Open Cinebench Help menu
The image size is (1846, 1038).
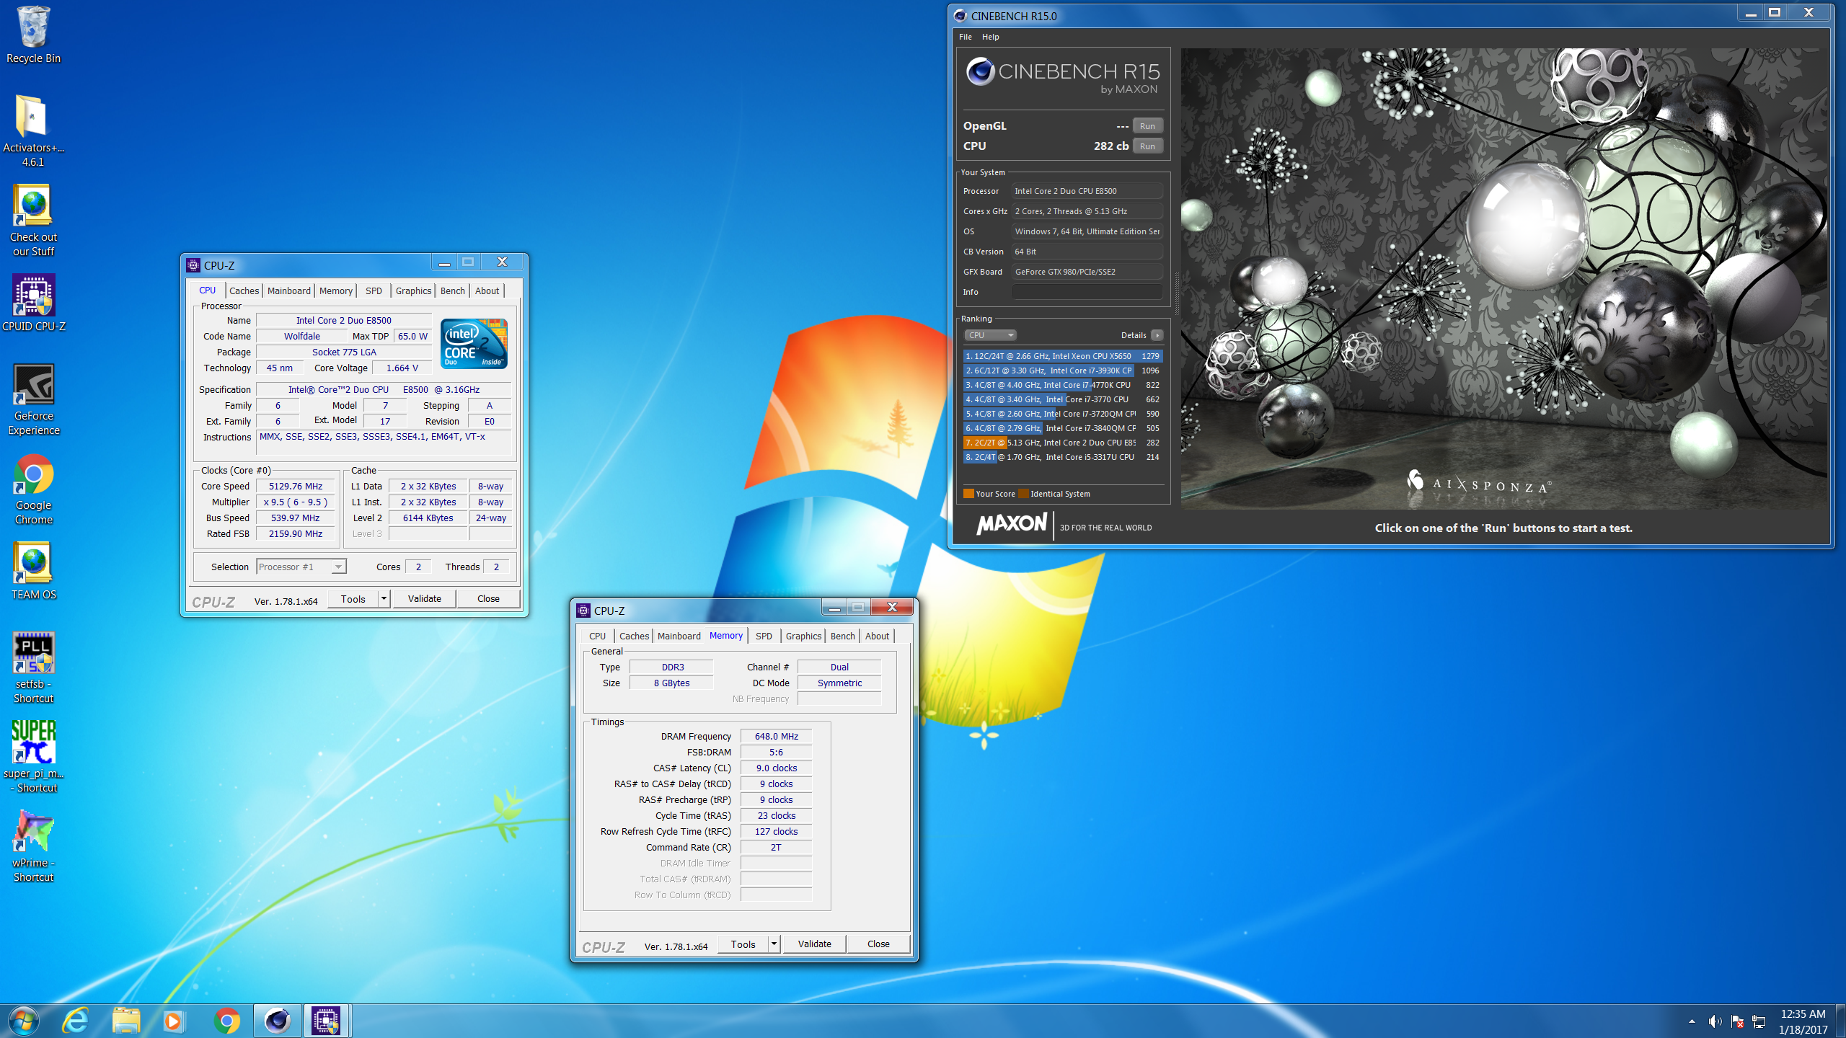990,37
